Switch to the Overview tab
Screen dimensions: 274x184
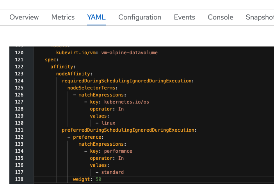[x=24, y=17]
